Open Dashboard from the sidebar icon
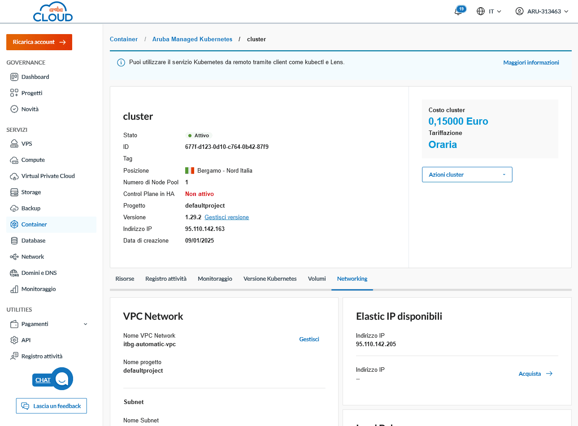The image size is (578, 426). point(14,77)
